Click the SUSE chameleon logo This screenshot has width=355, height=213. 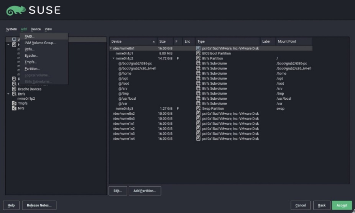[x=16, y=10]
